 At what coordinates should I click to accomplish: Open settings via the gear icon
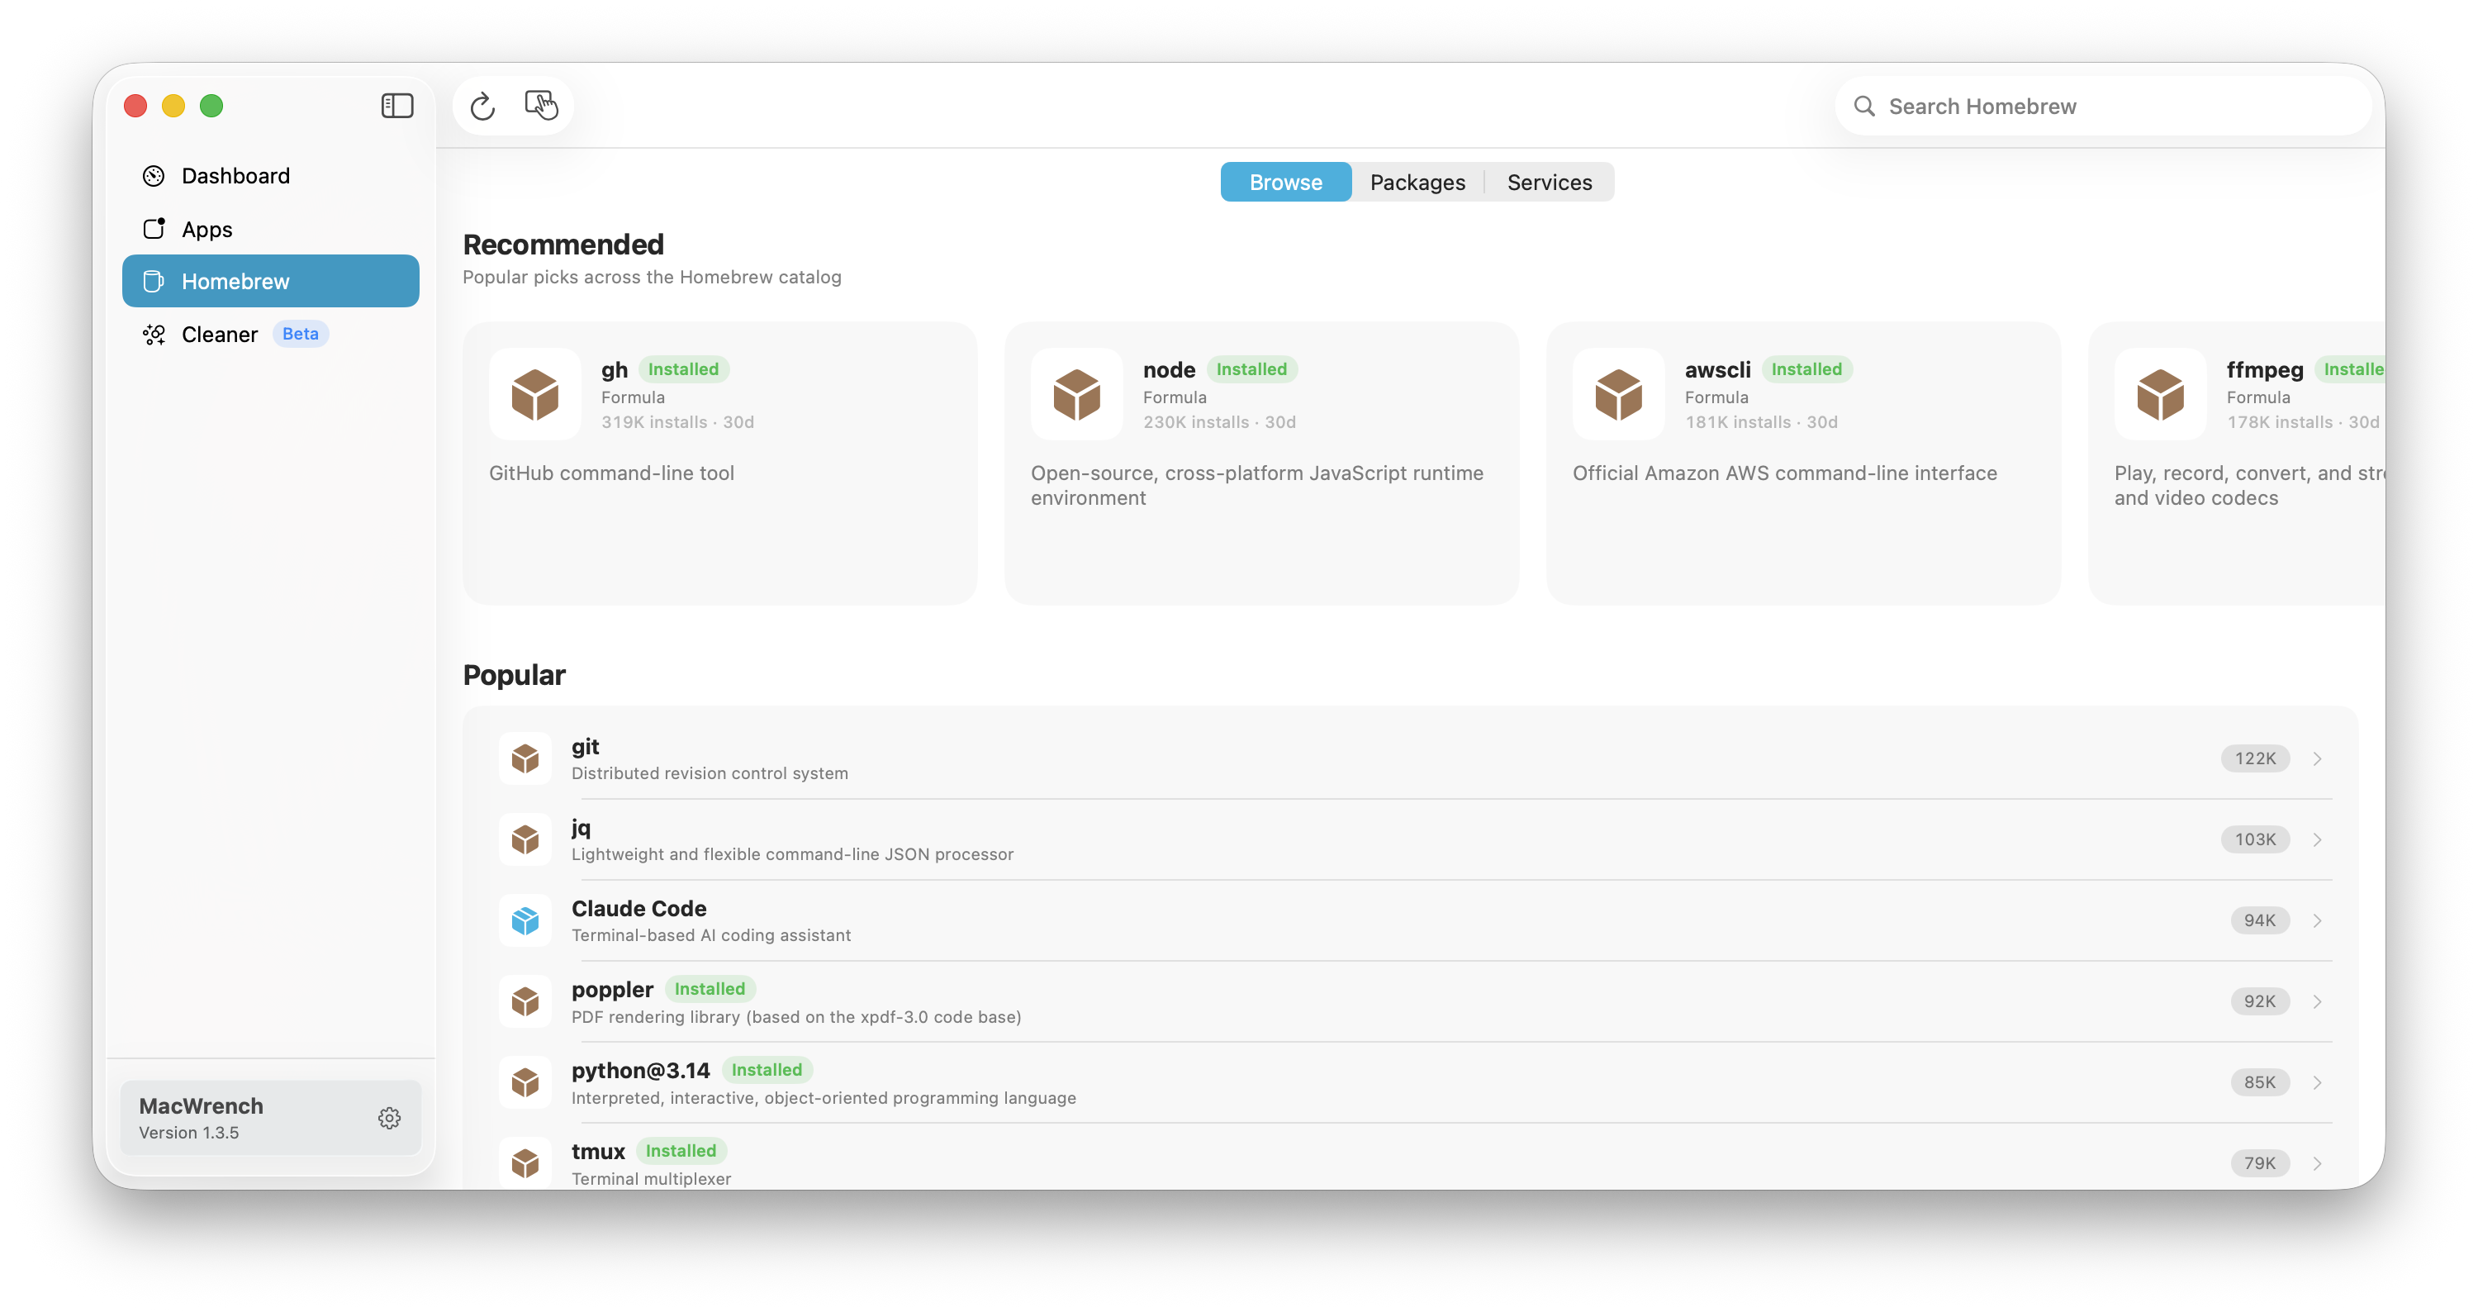click(388, 1118)
